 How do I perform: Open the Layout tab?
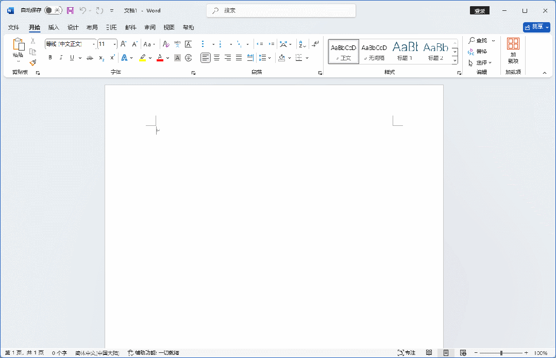pyautogui.click(x=92, y=27)
